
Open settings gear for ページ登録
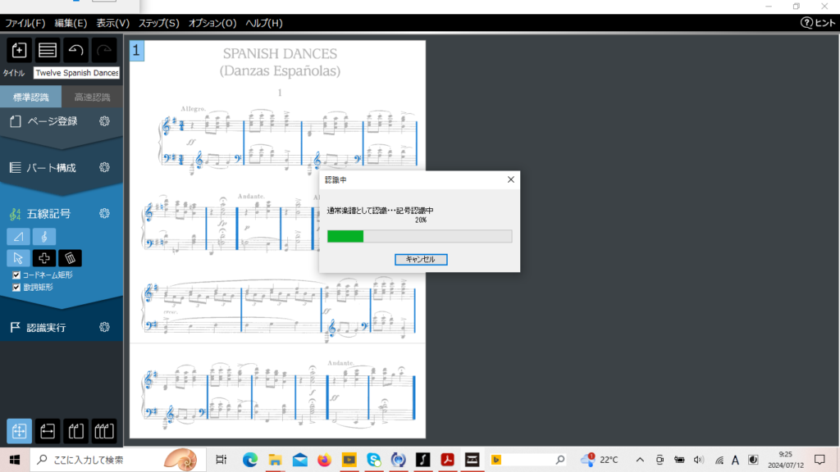[x=104, y=121]
